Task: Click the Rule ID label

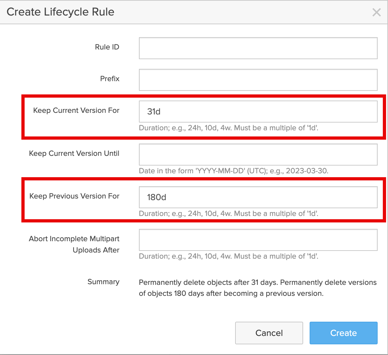Action: click(x=107, y=47)
